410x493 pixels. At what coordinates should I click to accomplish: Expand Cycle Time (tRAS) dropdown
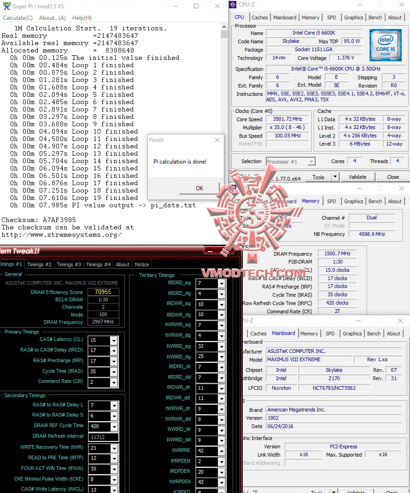point(114,372)
